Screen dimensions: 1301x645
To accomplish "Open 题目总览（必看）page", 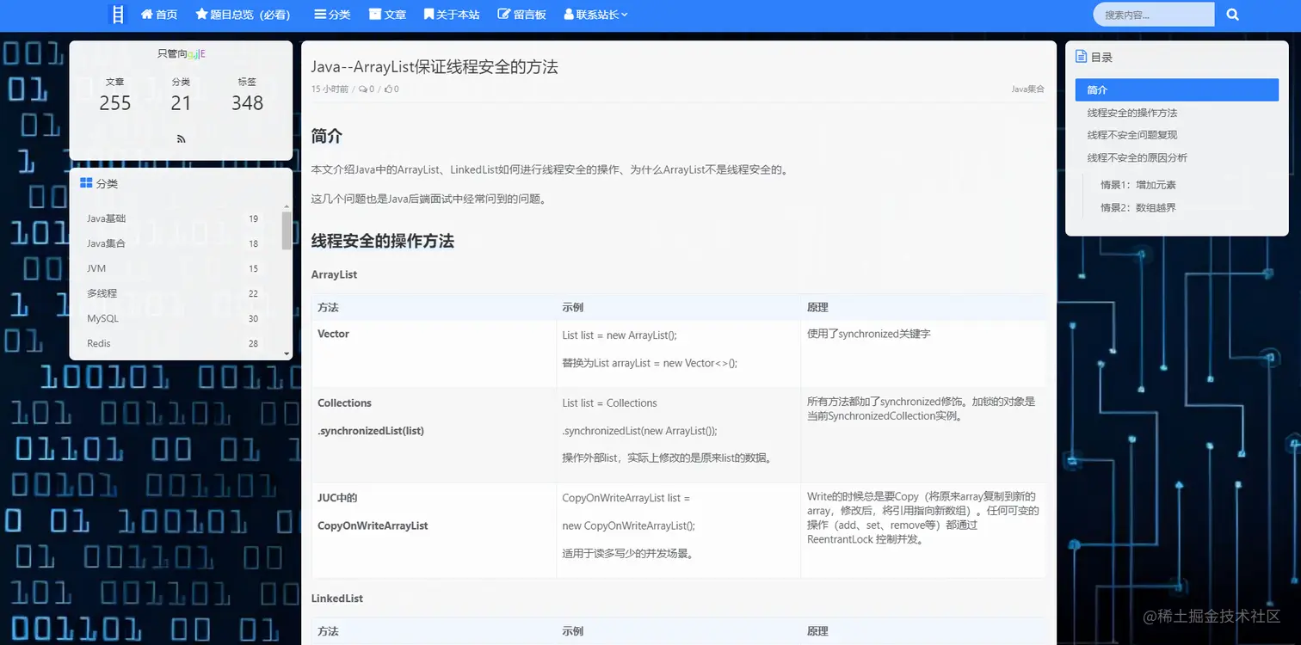I will click(243, 15).
